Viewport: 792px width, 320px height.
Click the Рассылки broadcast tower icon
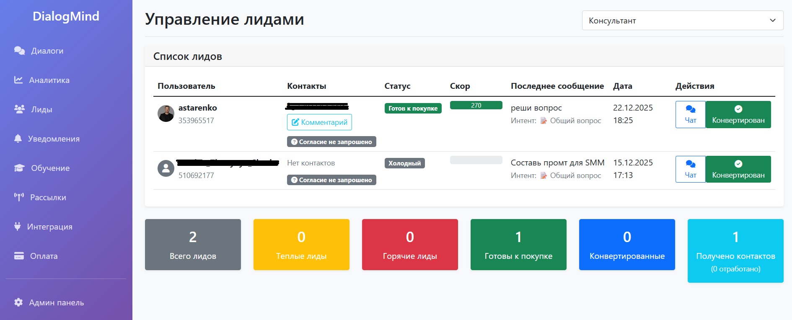pyautogui.click(x=19, y=197)
